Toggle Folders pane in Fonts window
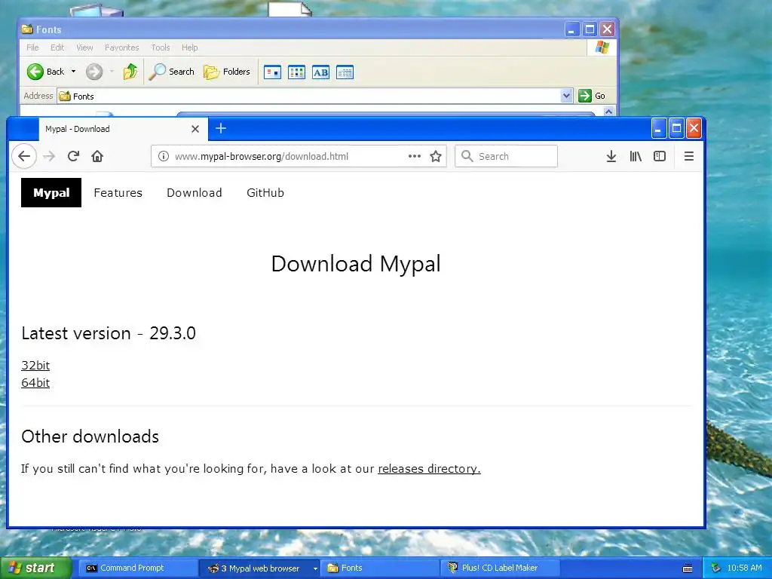The image size is (772, 579). [x=227, y=72]
